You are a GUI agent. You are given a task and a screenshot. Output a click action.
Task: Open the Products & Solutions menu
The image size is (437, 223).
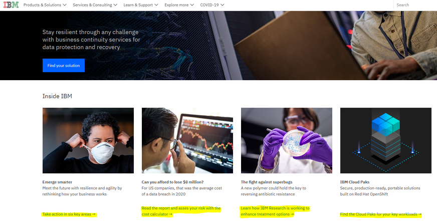(x=45, y=5)
